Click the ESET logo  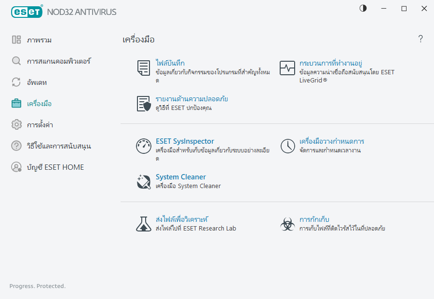tap(27, 12)
